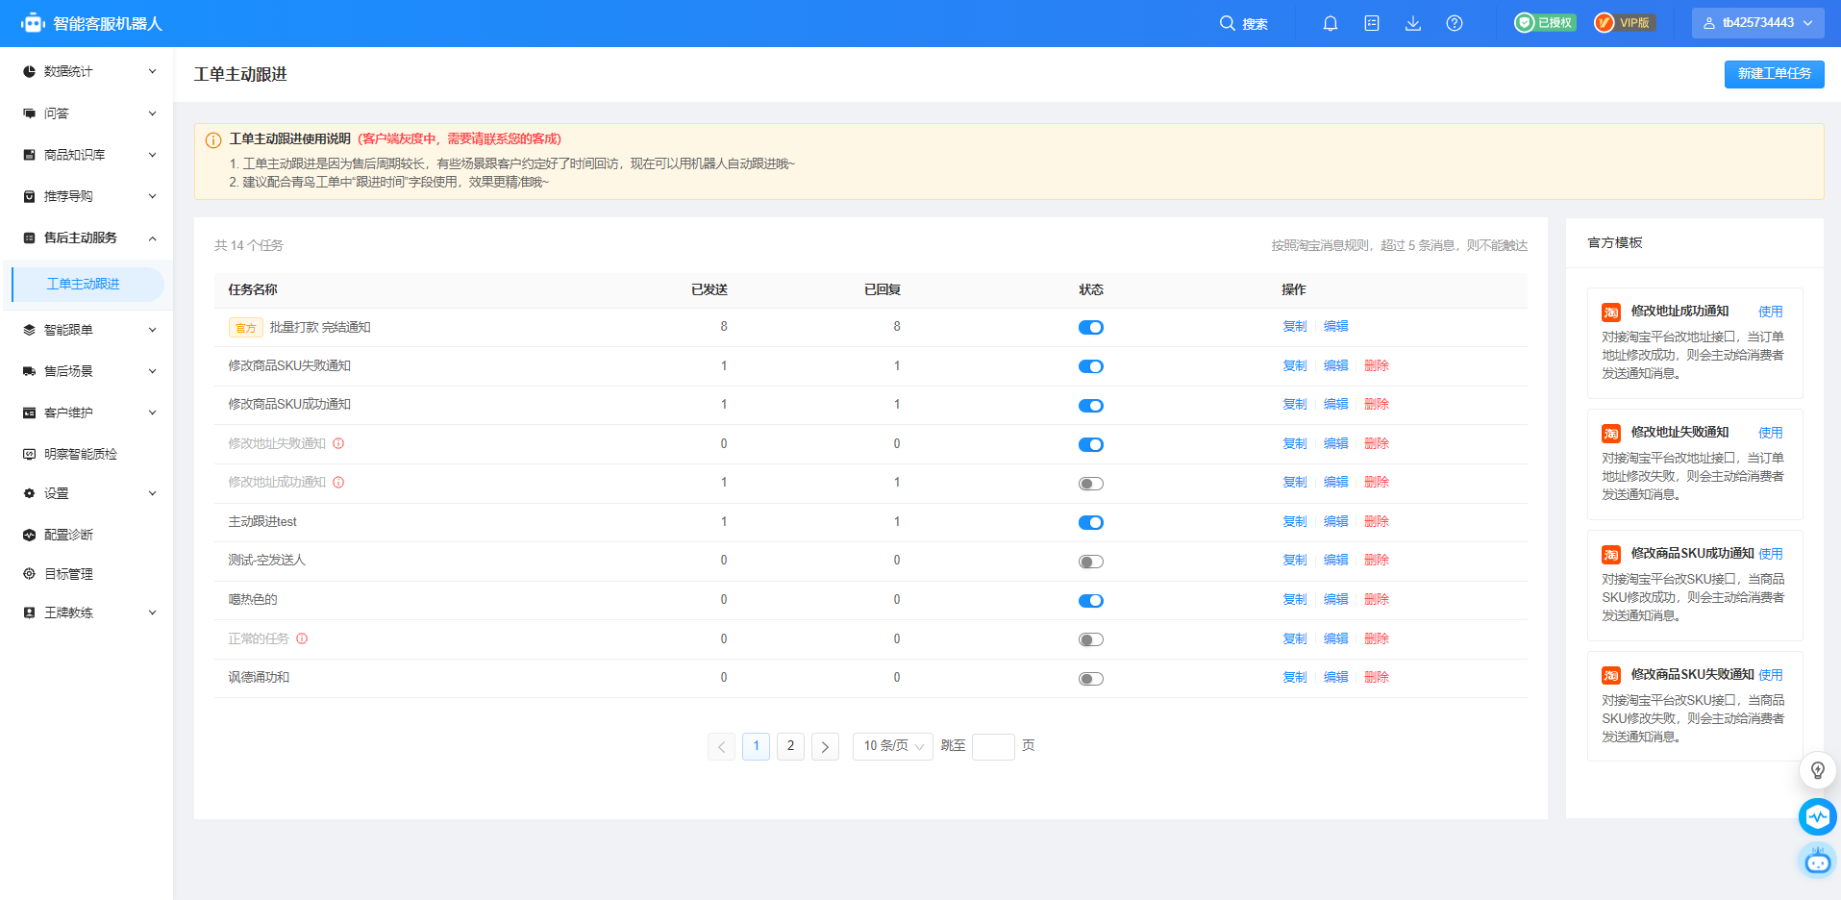The width and height of the screenshot is (1841, 900).
Task: Click the 智能跟单 layers icon
Action: tap(29, 330)
